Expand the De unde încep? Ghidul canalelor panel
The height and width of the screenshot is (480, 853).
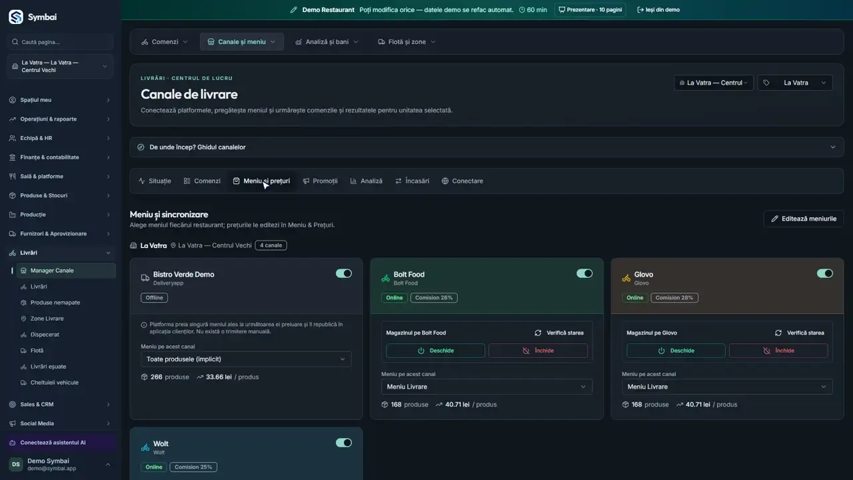pos(486,147)
